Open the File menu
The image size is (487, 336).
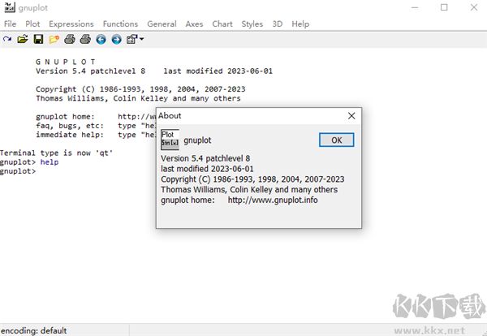pyautogui.click(x=11, y=24)
